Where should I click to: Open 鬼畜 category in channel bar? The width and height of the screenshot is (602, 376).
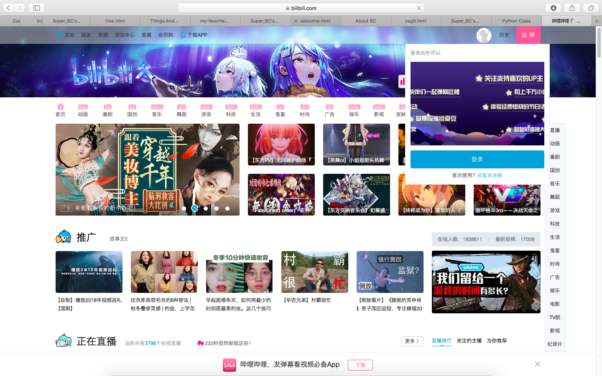click(x=280, y=111)
